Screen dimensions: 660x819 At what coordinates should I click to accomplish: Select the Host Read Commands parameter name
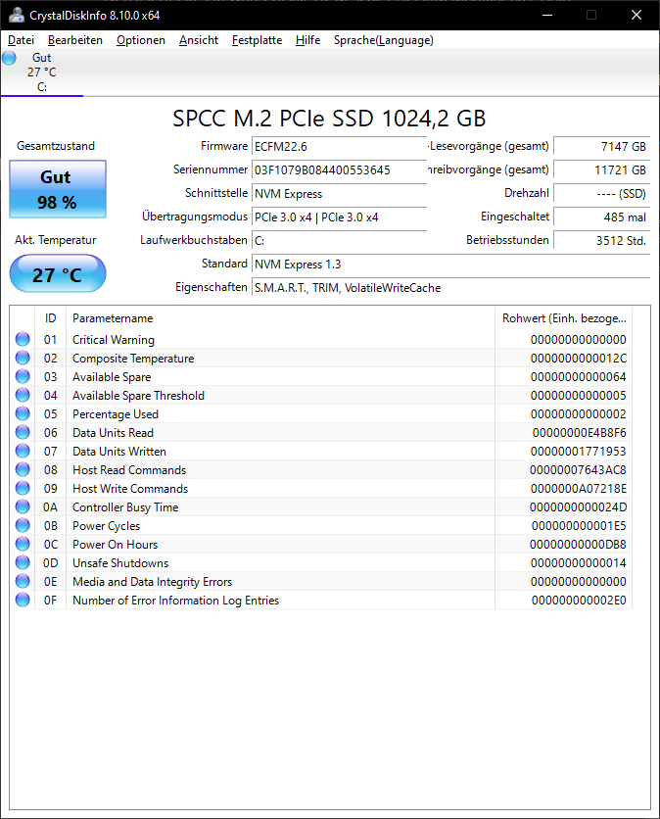coord(129,470)
